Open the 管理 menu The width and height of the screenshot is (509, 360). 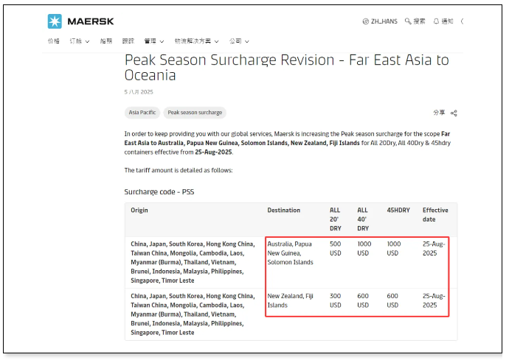coord(154,41)
